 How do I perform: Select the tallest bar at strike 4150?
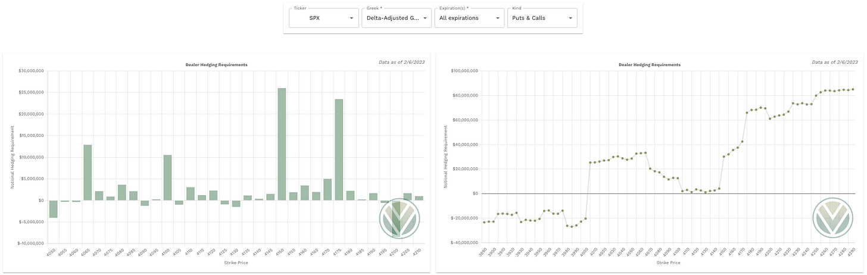click(x=282, y=144)
